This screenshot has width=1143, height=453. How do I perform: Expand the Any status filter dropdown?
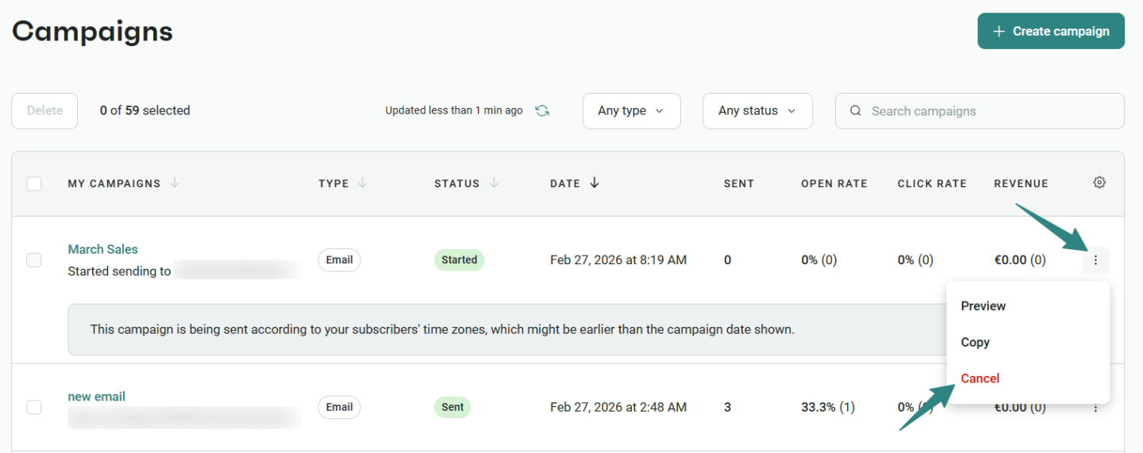click(757, 111)
